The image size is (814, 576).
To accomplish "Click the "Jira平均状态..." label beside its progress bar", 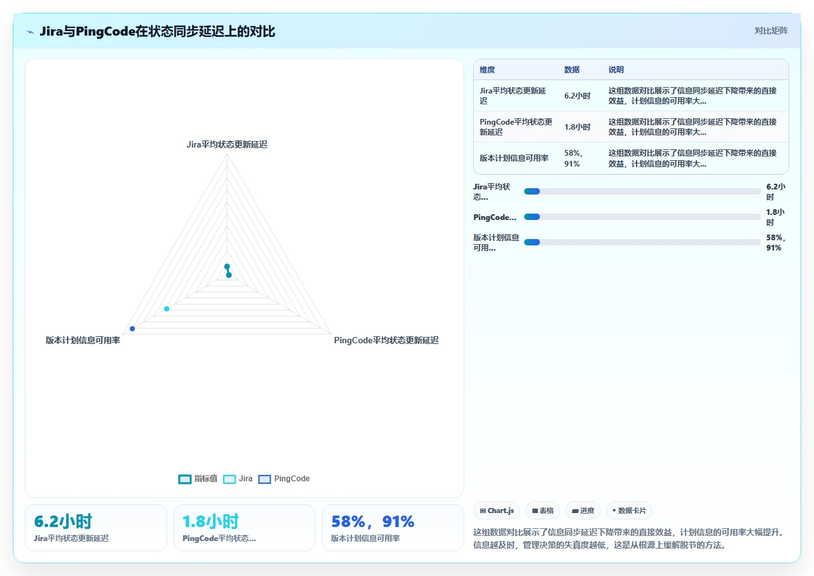I will pyautogui.click(x=492, y=191).
